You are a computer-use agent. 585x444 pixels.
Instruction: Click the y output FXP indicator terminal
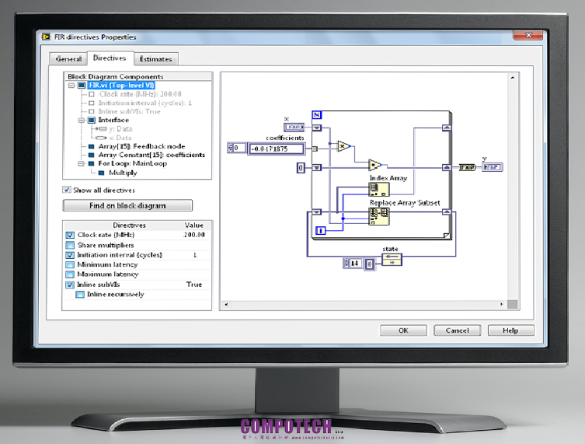(x=491, y=166)
